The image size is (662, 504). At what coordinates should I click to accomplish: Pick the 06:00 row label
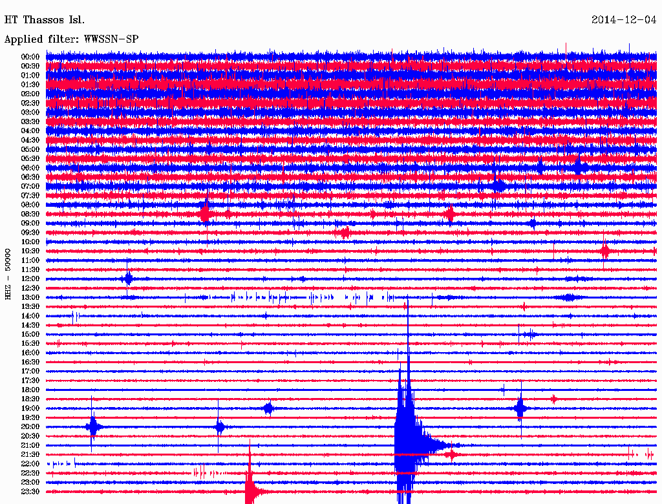(30, 167)
